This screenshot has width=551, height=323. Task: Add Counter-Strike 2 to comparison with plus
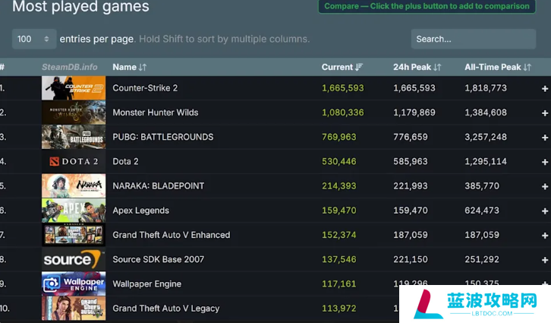[x=545, y=89]
